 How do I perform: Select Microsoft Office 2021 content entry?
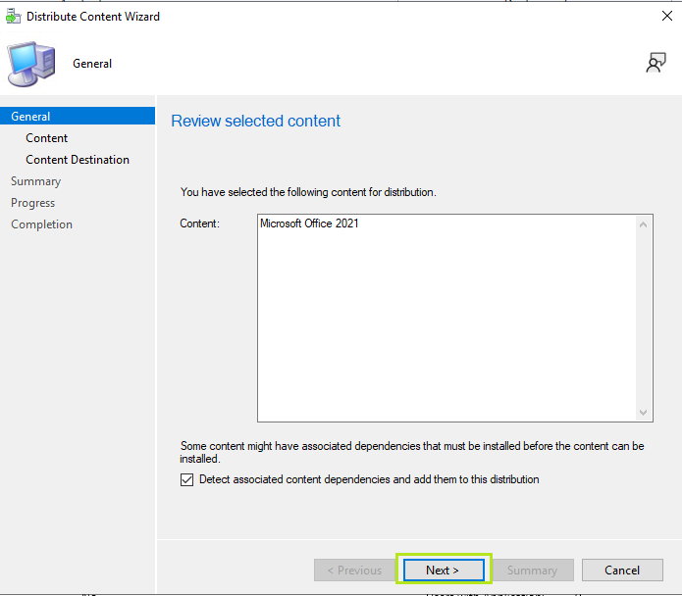click(x=309, y=223)
